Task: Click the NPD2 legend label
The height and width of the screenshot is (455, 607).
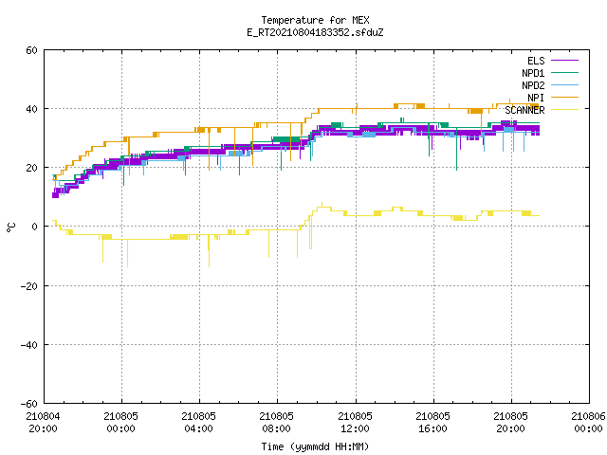Action: pyautogui.click(x=533, y=85)
